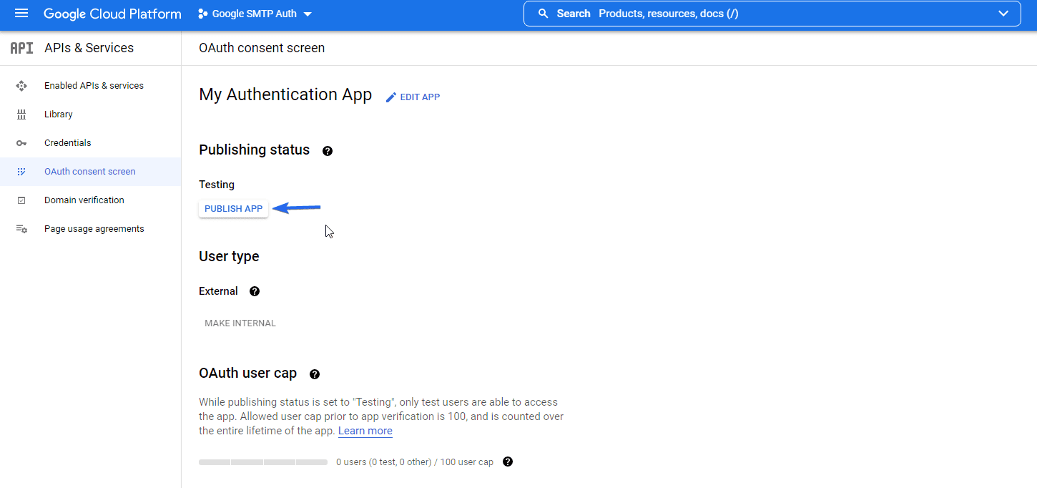Click the API logo icon in sidebar
The image size is (1037, 488).
tap(21, 48)
